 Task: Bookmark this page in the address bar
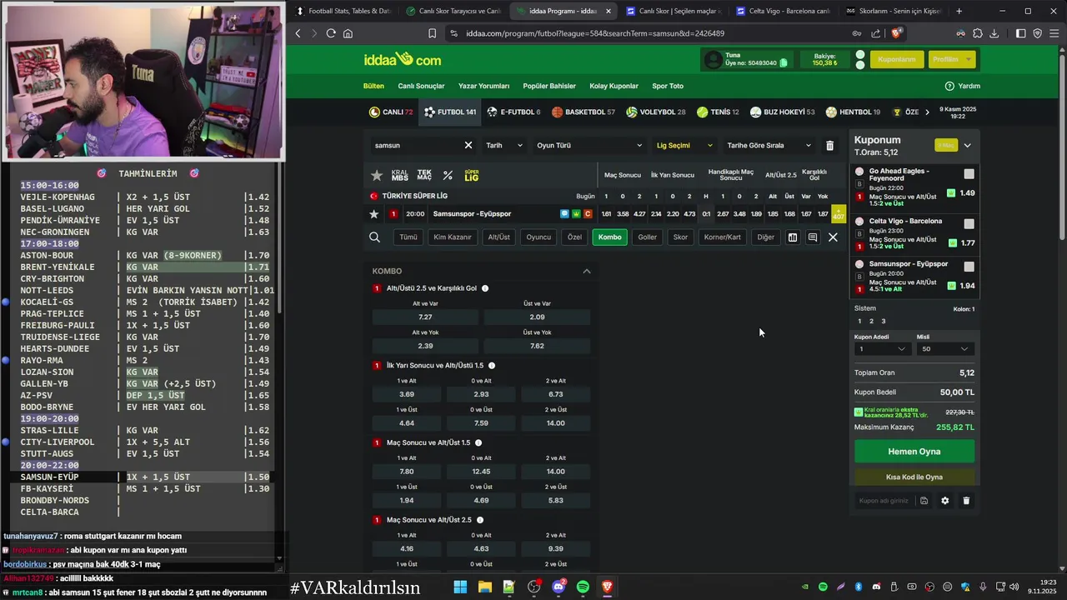[x=432, y=33]
